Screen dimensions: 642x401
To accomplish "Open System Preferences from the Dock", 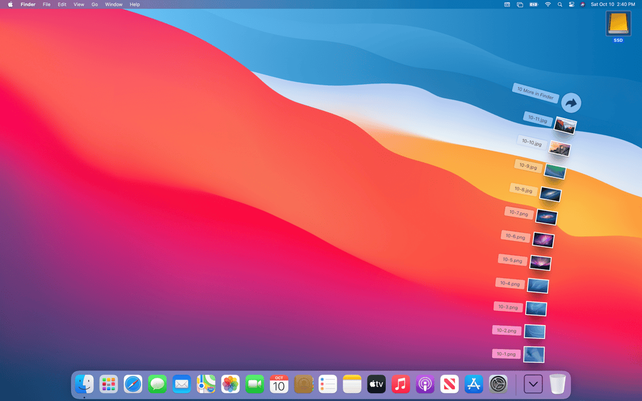I will (x=498, y=384).
